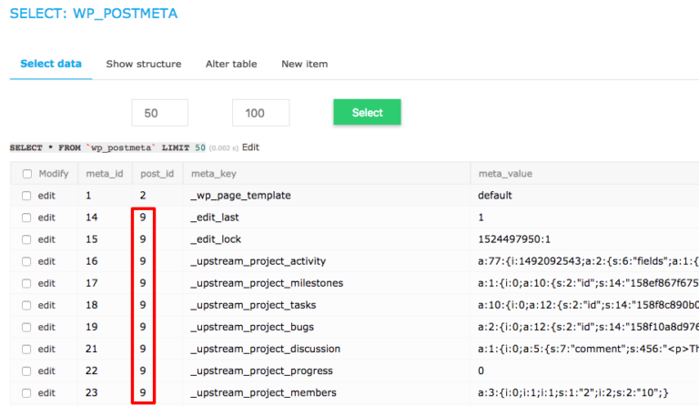This screenshot has height=406, width=699.
Task: Click edit for _upstream_project_progress row
Action: tap(47, 370)
